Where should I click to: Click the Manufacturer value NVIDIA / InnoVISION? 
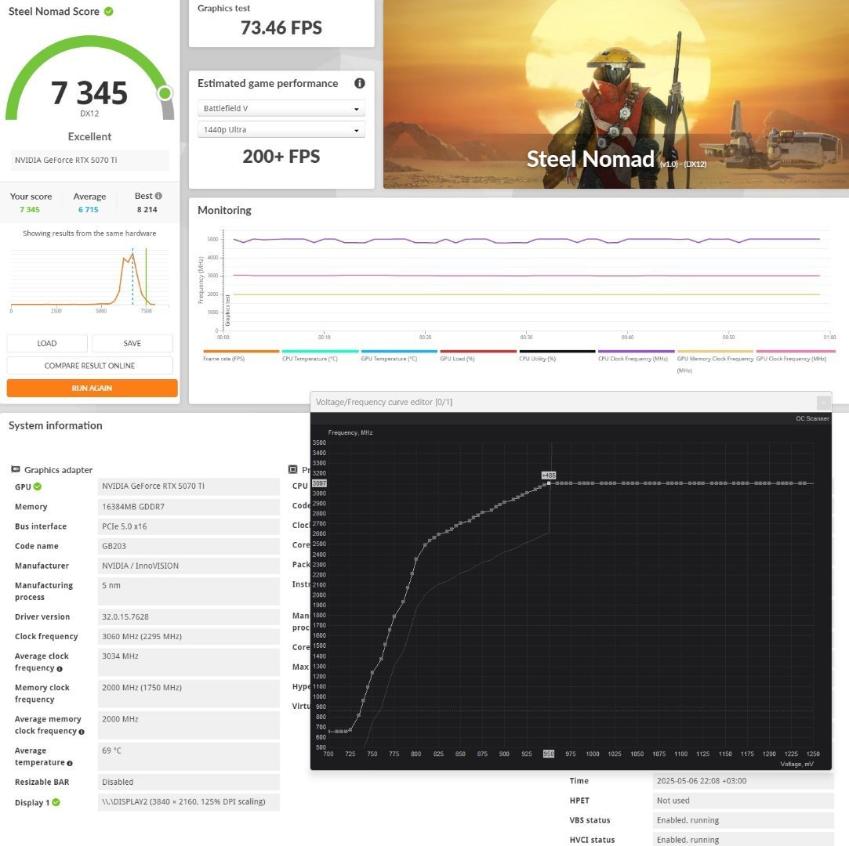188,566
